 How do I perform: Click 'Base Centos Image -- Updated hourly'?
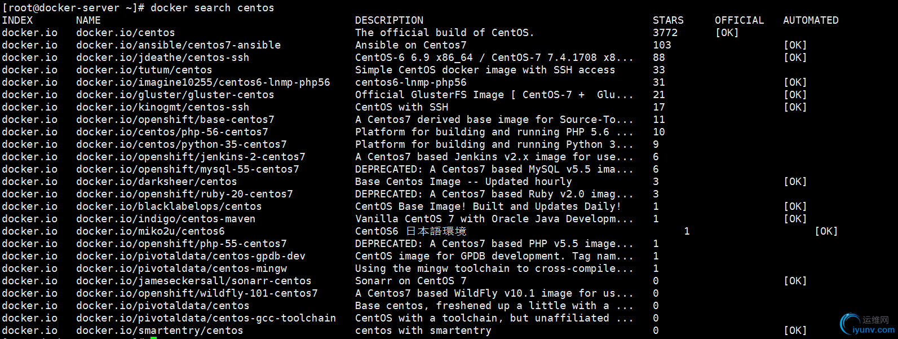point(463,182)
